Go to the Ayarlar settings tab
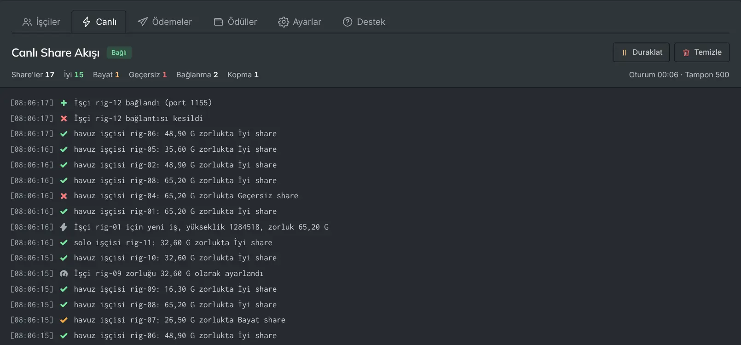The width and height of the screenshot is (741, 345). 300,22
